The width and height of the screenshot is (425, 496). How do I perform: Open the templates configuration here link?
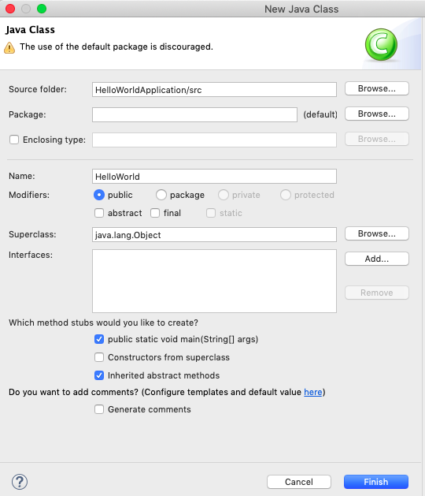point(313,392)
